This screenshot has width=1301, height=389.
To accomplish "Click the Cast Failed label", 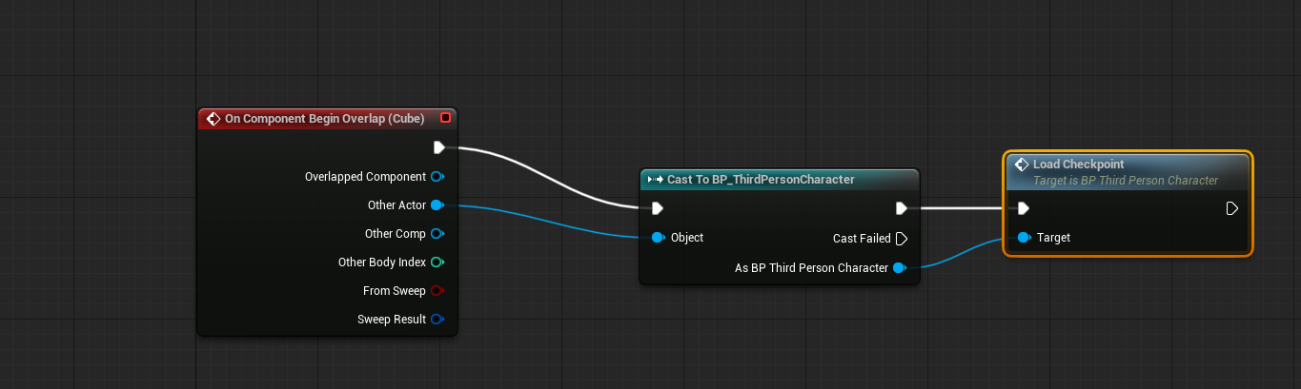I will pyautogui.click(x=862, y=239).
